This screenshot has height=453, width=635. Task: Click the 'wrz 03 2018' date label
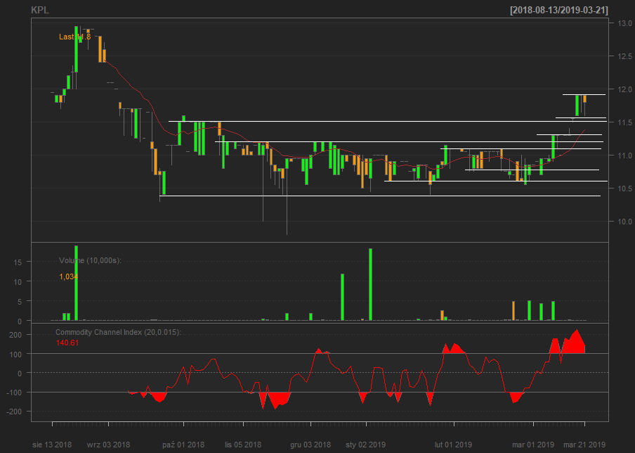click(108, 445)
